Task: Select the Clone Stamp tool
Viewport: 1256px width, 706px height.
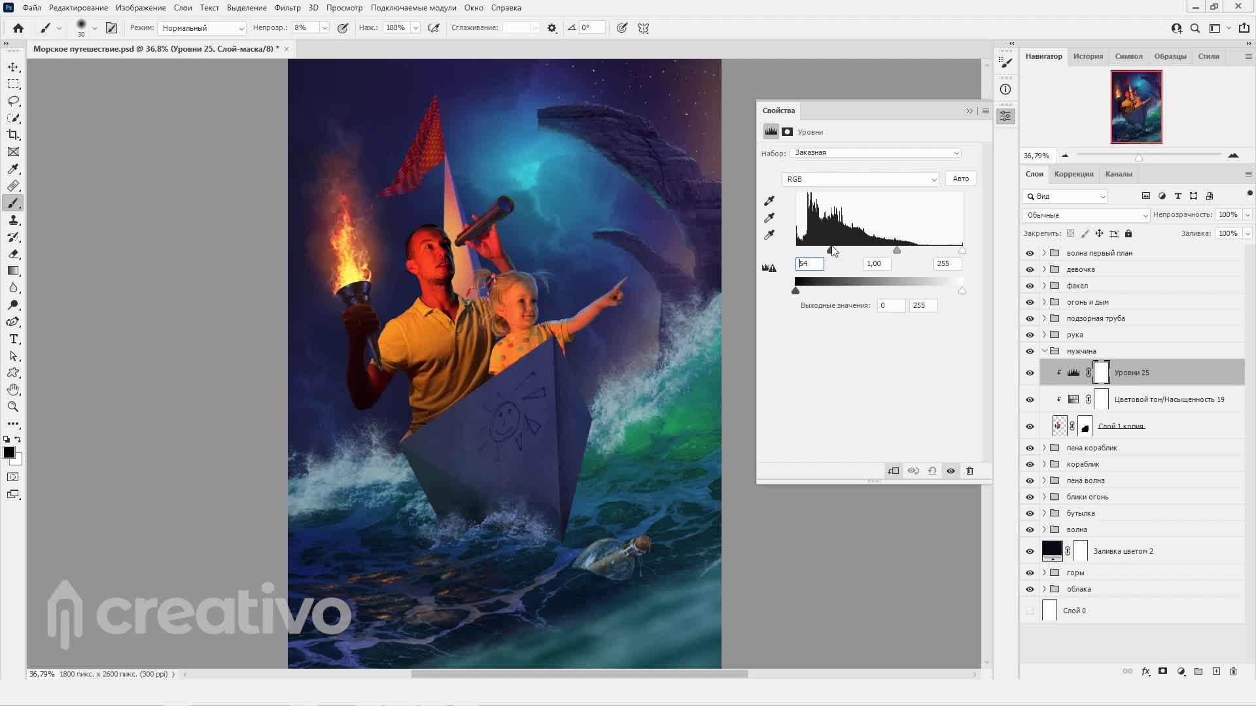Action: 13,220
